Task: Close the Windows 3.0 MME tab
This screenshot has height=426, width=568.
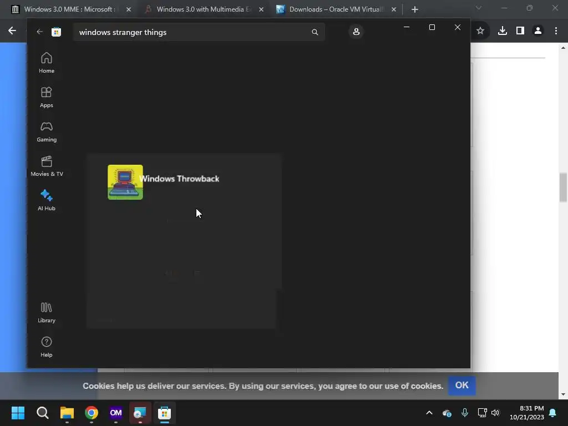Action: pyautogui.click(x=129, y=9)
